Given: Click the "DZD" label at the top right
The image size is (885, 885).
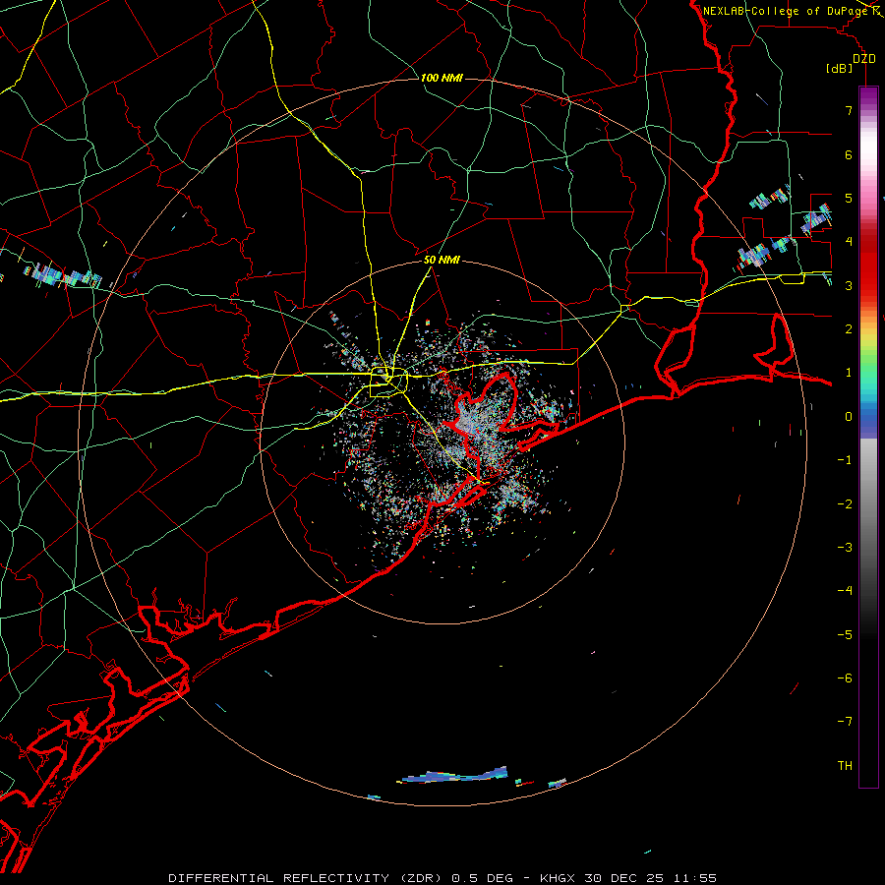Looking at the screenshot, I should [864, 58].
